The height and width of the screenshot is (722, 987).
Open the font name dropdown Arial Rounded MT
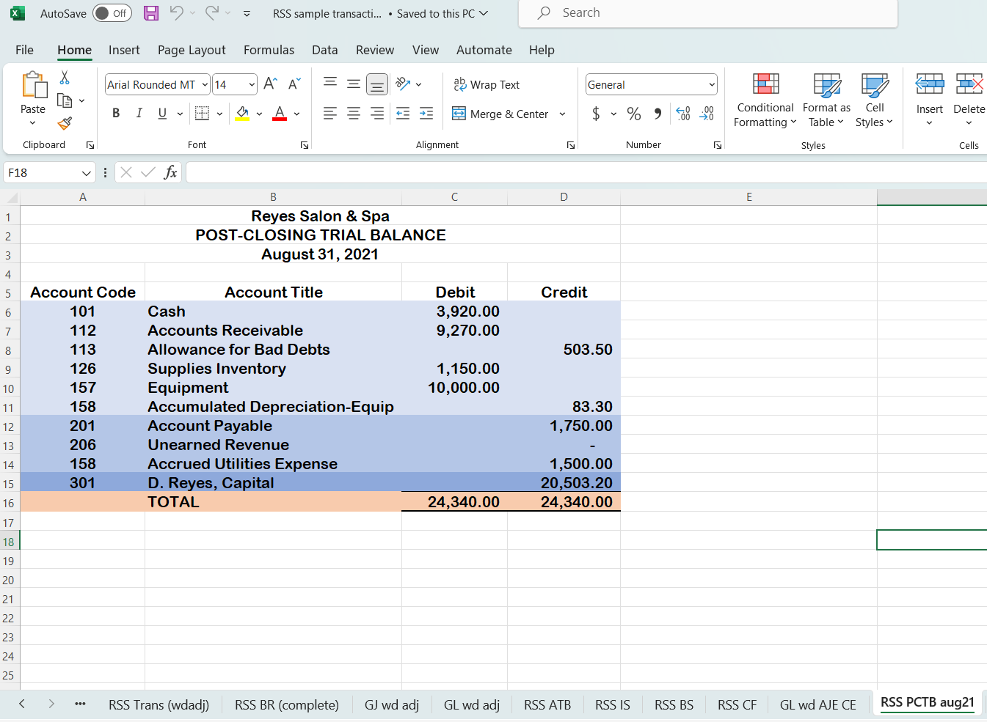(205, 85)
